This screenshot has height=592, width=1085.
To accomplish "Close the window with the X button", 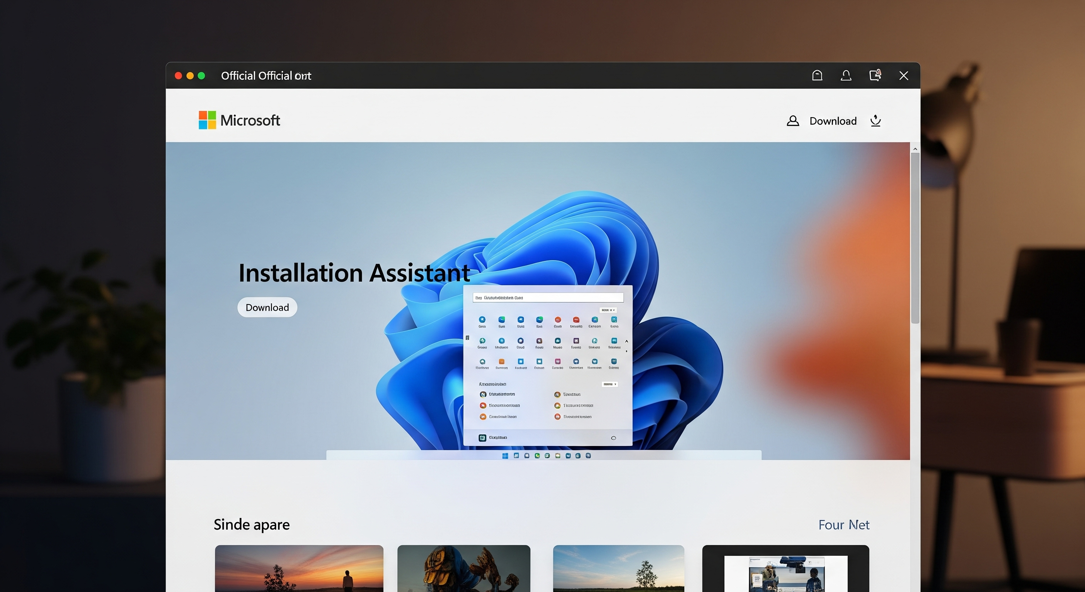I will pos(904,76).
